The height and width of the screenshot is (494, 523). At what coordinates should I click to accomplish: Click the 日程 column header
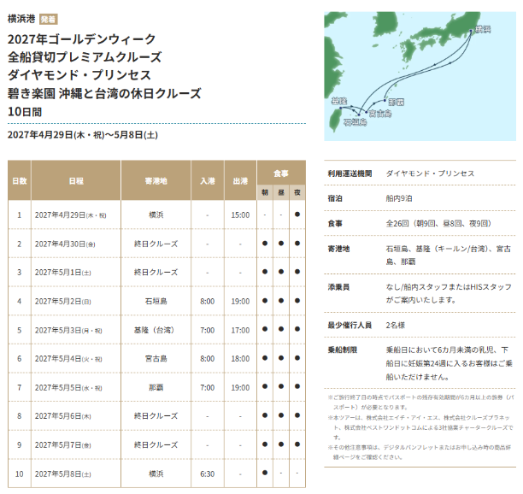pyautogui.click(x=76, y=181)
